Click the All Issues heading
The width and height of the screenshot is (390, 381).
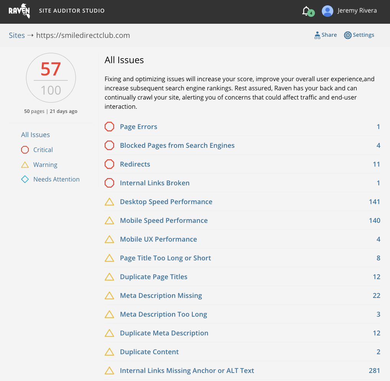pos(124,60)
